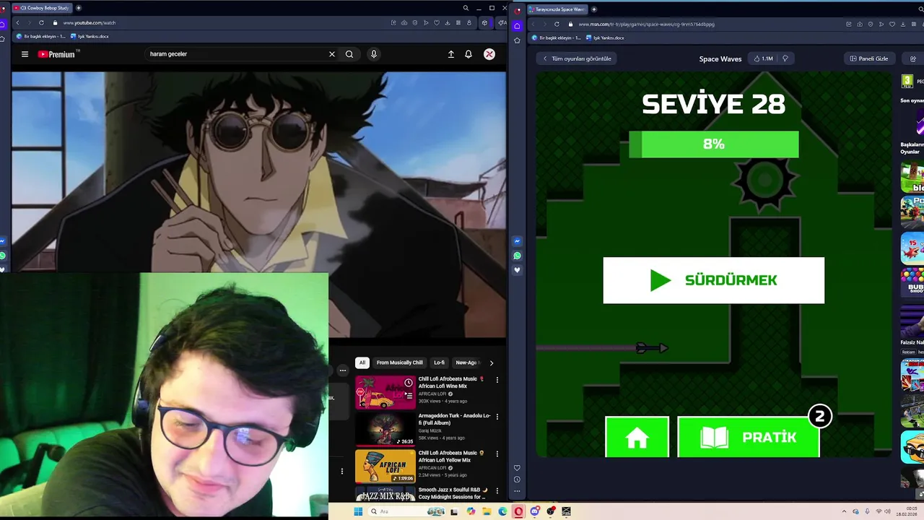Click the YouTube Premium logo
Image resolution: width=924 pixels, height=520 pixels.
tap(57, 54)
